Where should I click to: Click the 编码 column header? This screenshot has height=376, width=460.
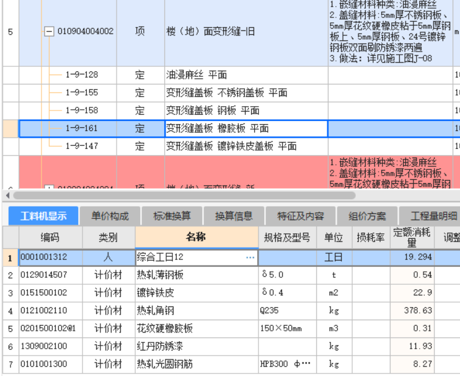pyautogui.click(x=50, y=237)
